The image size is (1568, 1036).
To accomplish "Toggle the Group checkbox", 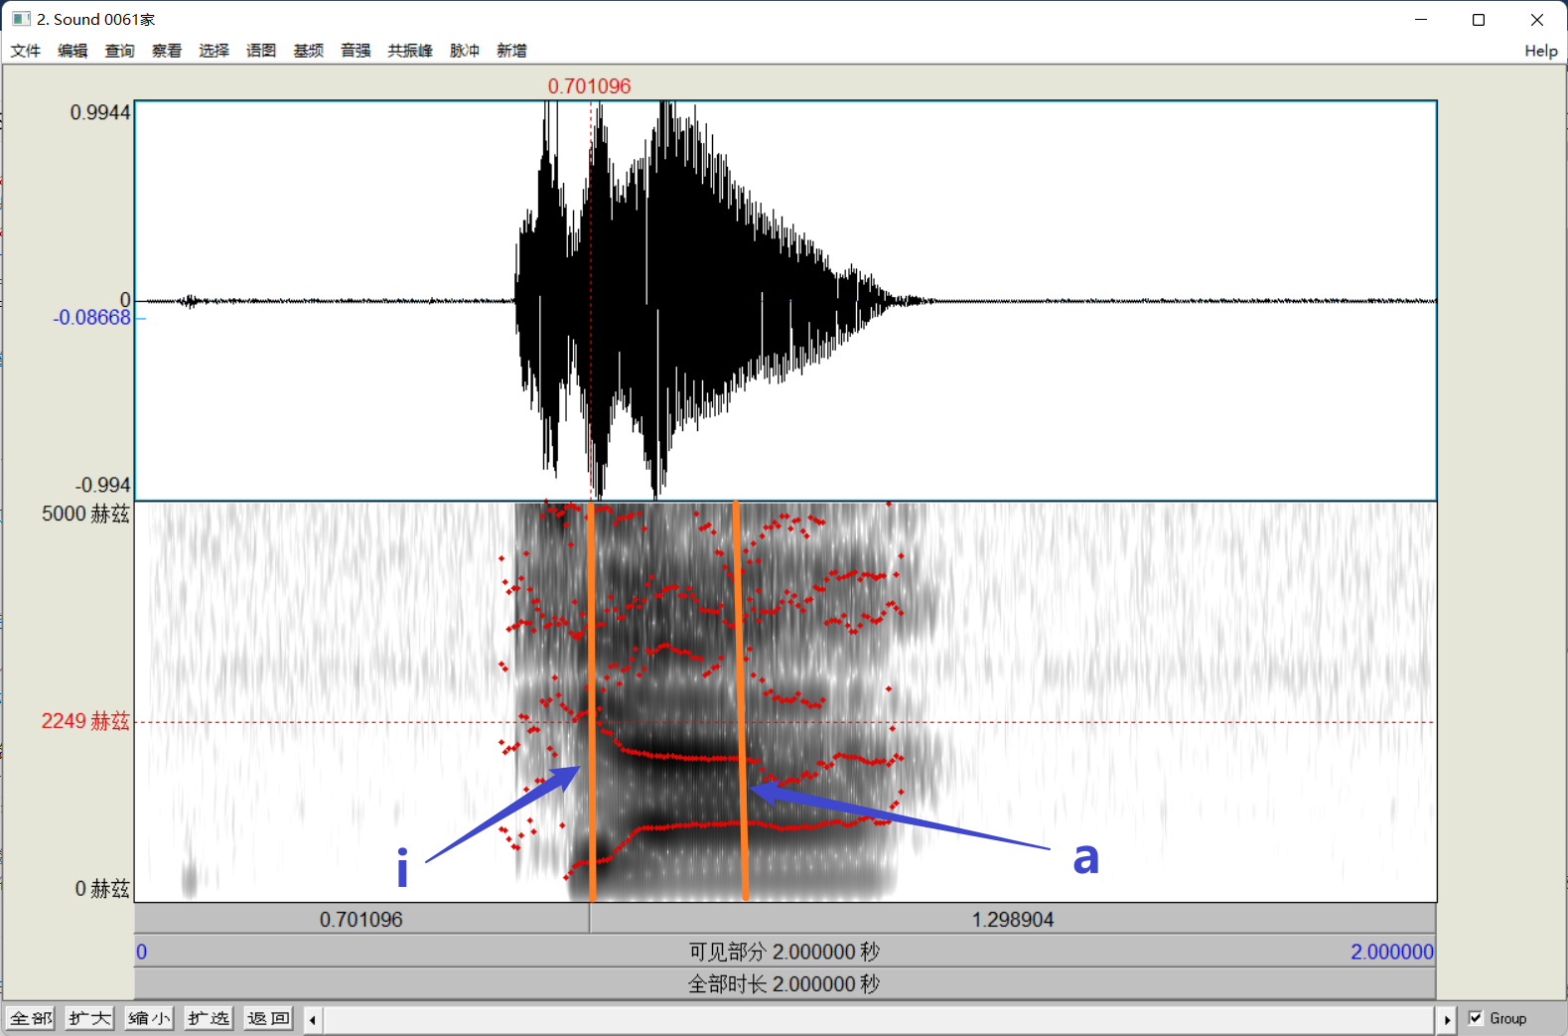I will 1476,1018.
